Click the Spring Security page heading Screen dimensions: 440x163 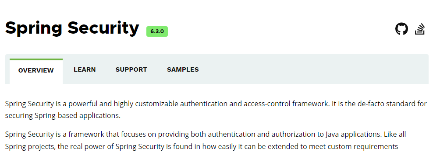[72, 28]
